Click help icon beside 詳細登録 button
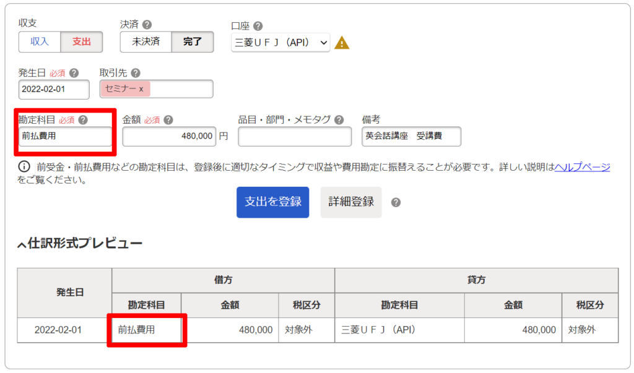Viewport: 634px width, 373px height. point(396,202)
